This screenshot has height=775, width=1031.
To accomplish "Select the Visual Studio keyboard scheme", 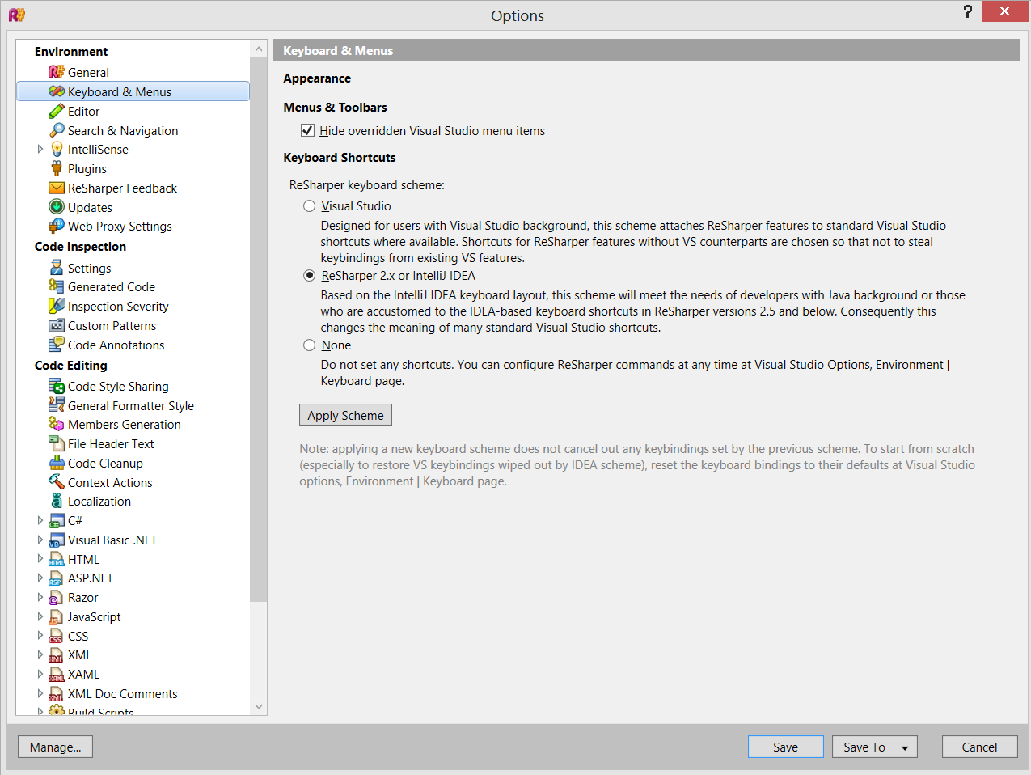I will click(309, 206).
